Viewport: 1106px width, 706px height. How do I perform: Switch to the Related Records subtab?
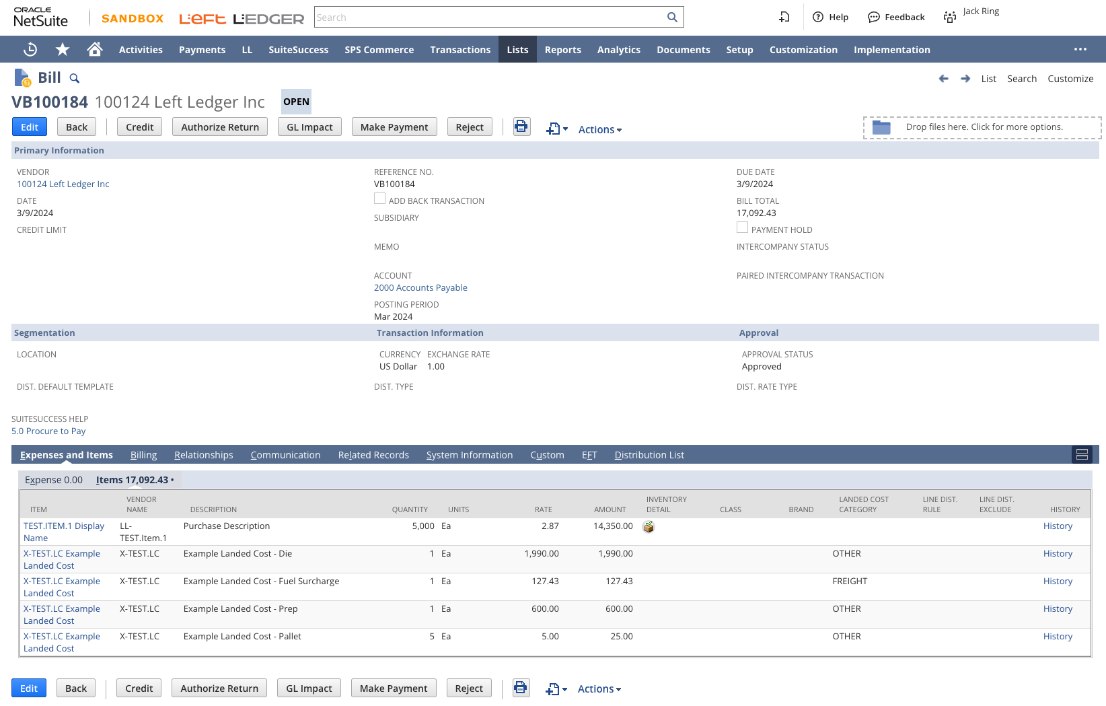coord(373,455)
